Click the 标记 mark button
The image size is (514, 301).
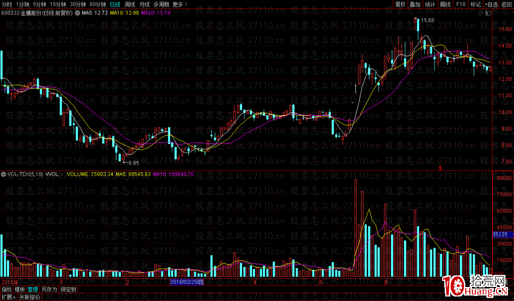pyautogui.click(x=476, y=4)
